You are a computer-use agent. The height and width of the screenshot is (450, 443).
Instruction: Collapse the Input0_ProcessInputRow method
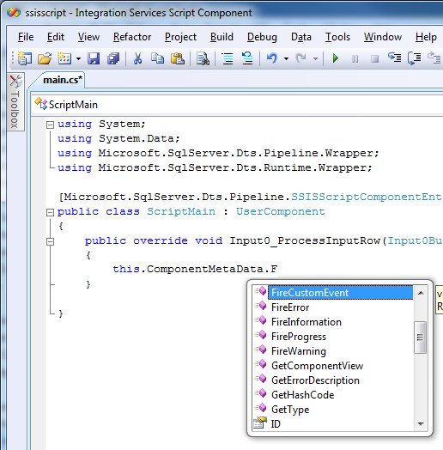click(x=50, y=241)
